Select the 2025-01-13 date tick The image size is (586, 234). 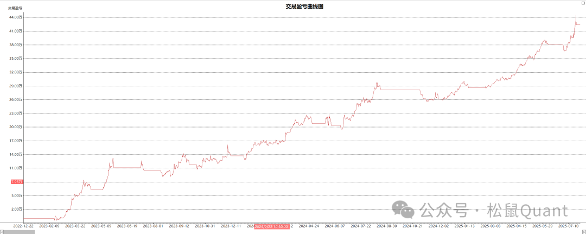[464, 226]
